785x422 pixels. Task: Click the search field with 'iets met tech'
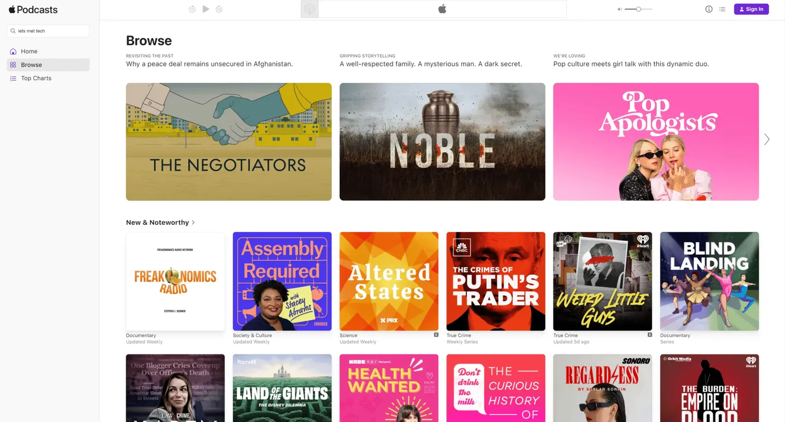[x=48, y=31]
